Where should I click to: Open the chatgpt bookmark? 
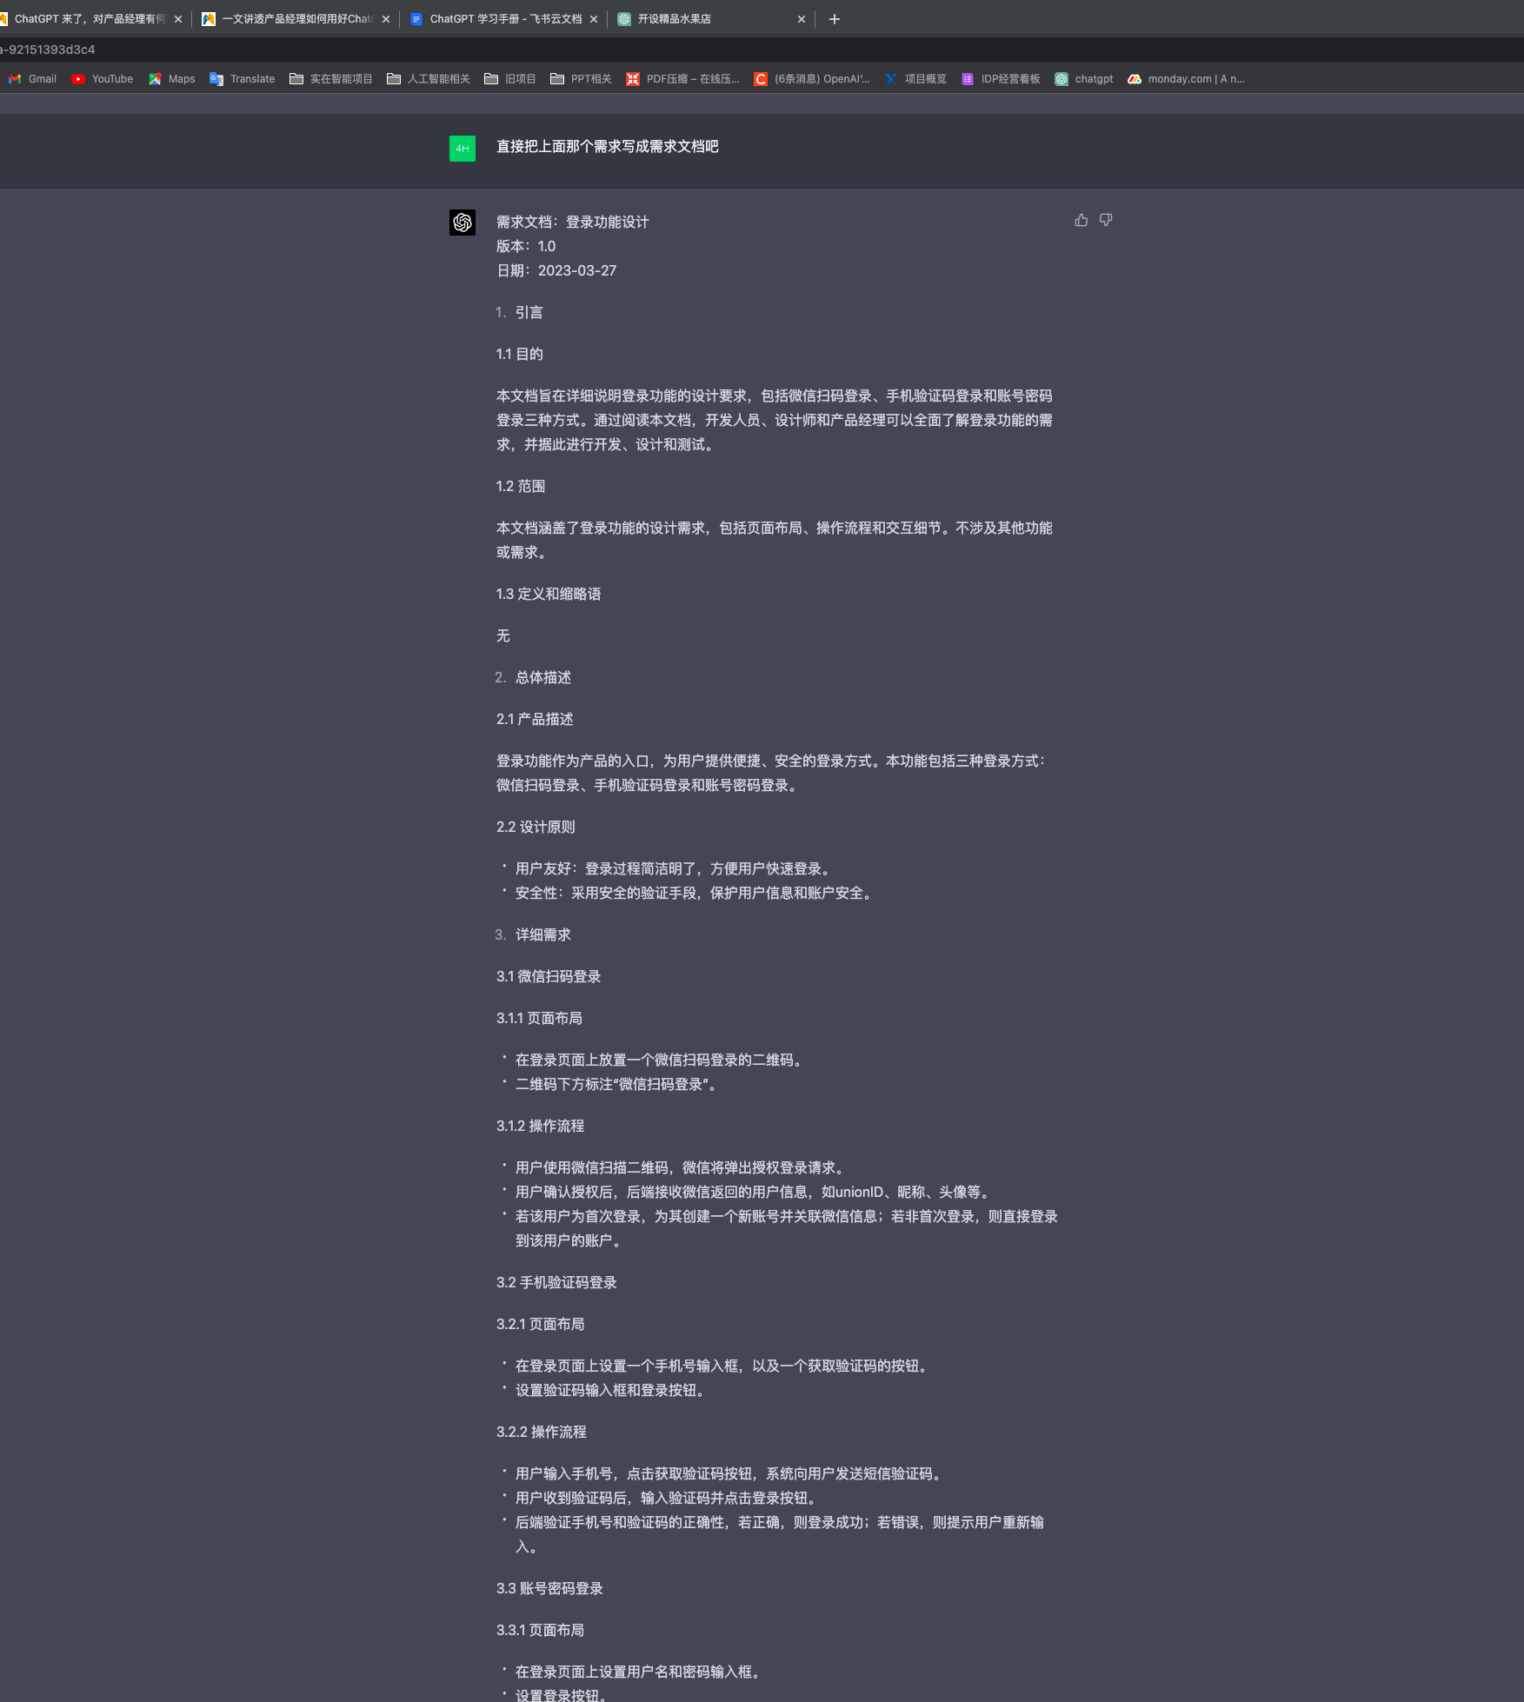tap(1084, 79)
